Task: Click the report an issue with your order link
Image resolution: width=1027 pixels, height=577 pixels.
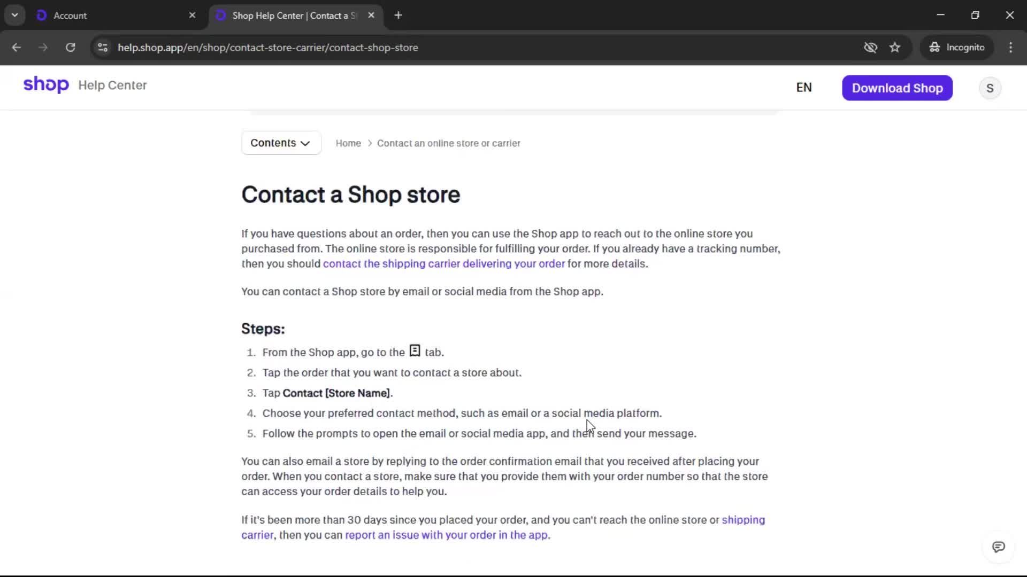Action: click(447, 535)
